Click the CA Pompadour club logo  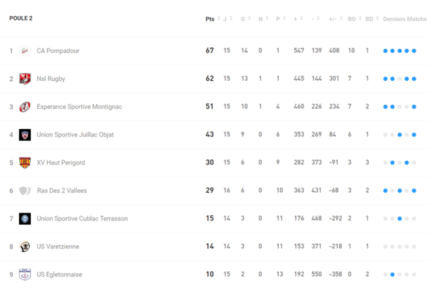click(x=24, y=51)
